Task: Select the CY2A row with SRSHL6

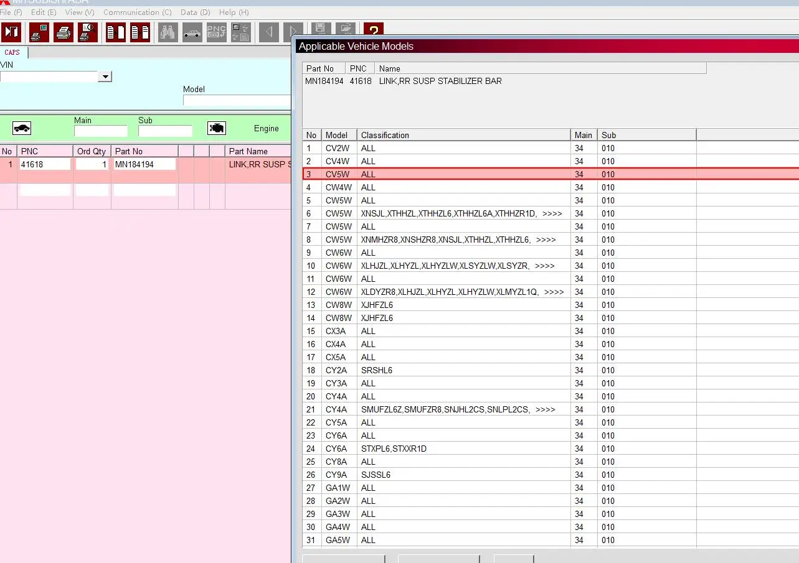Action: pyautogui.click(x=551, y=370)
